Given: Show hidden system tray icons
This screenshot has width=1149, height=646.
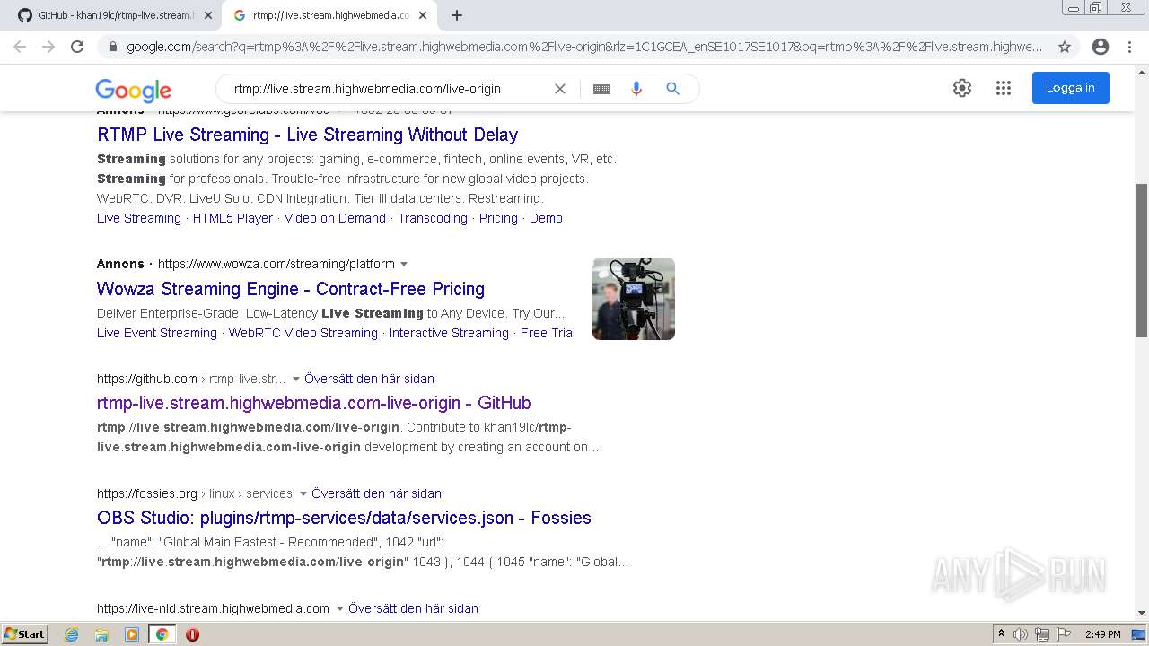Looking at the screenshot, I should click(1001, 634).
